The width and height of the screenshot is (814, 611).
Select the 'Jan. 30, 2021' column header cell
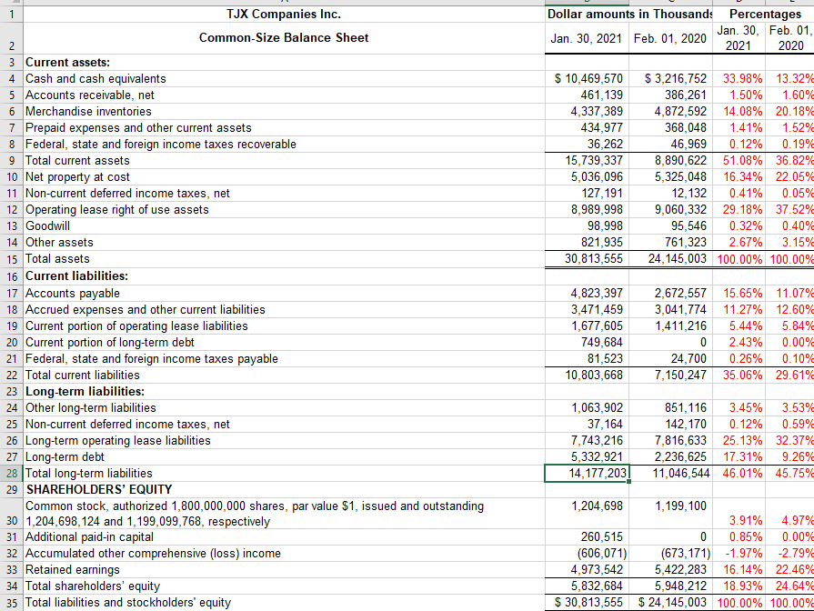click(588, 38)
